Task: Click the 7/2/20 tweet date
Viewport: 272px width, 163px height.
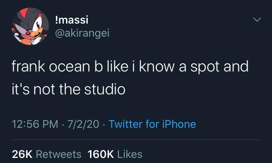Action: 85,124
